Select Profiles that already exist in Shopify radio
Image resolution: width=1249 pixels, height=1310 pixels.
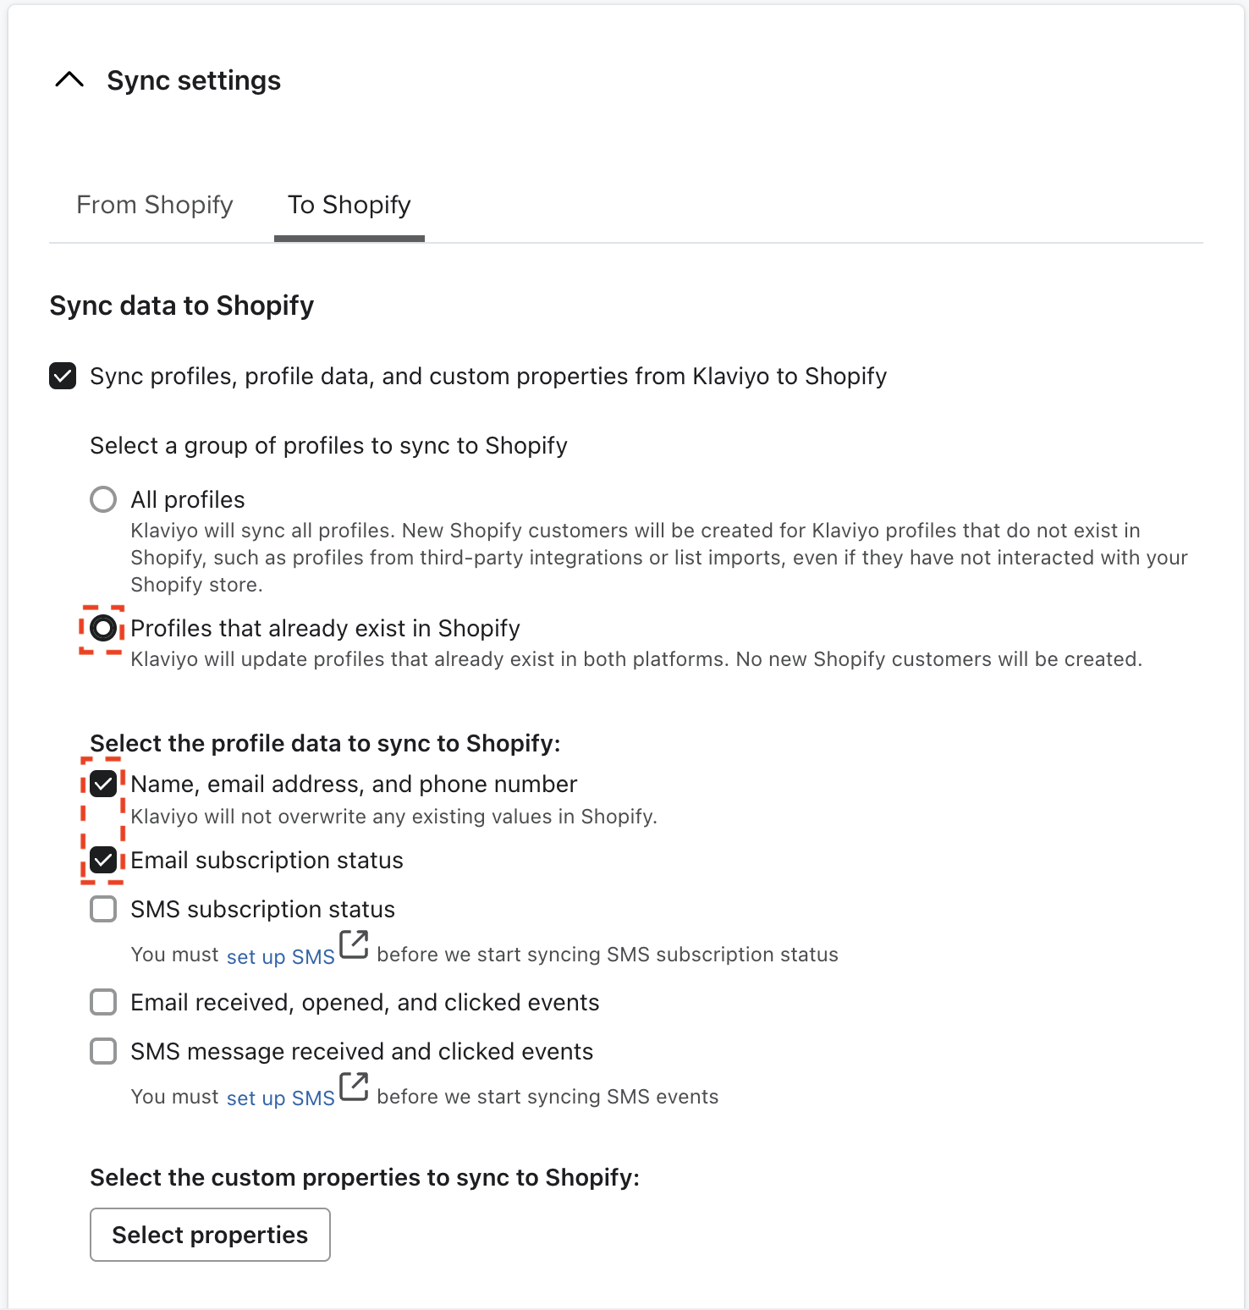pos(103,628)
